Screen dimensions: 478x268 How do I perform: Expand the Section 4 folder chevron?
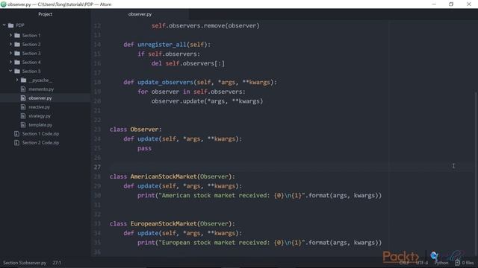pos(10,62)
